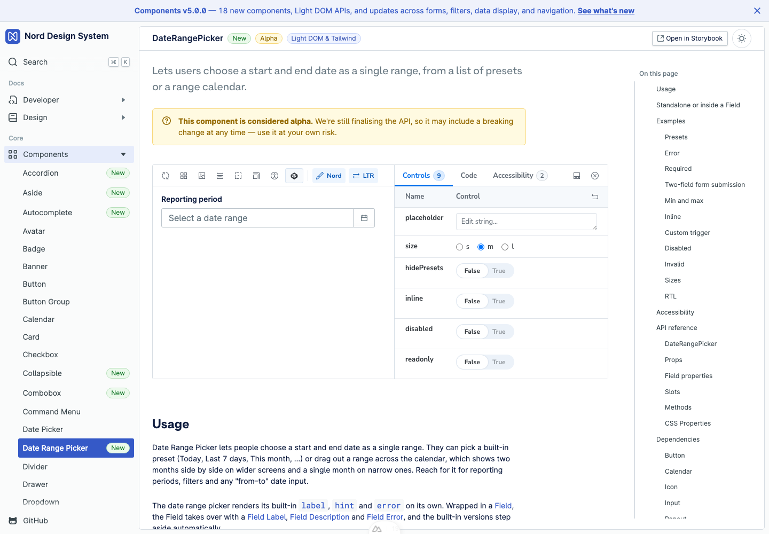Set readonly toggle to False
The image size is (769, 534).
[x=472, y=362]
